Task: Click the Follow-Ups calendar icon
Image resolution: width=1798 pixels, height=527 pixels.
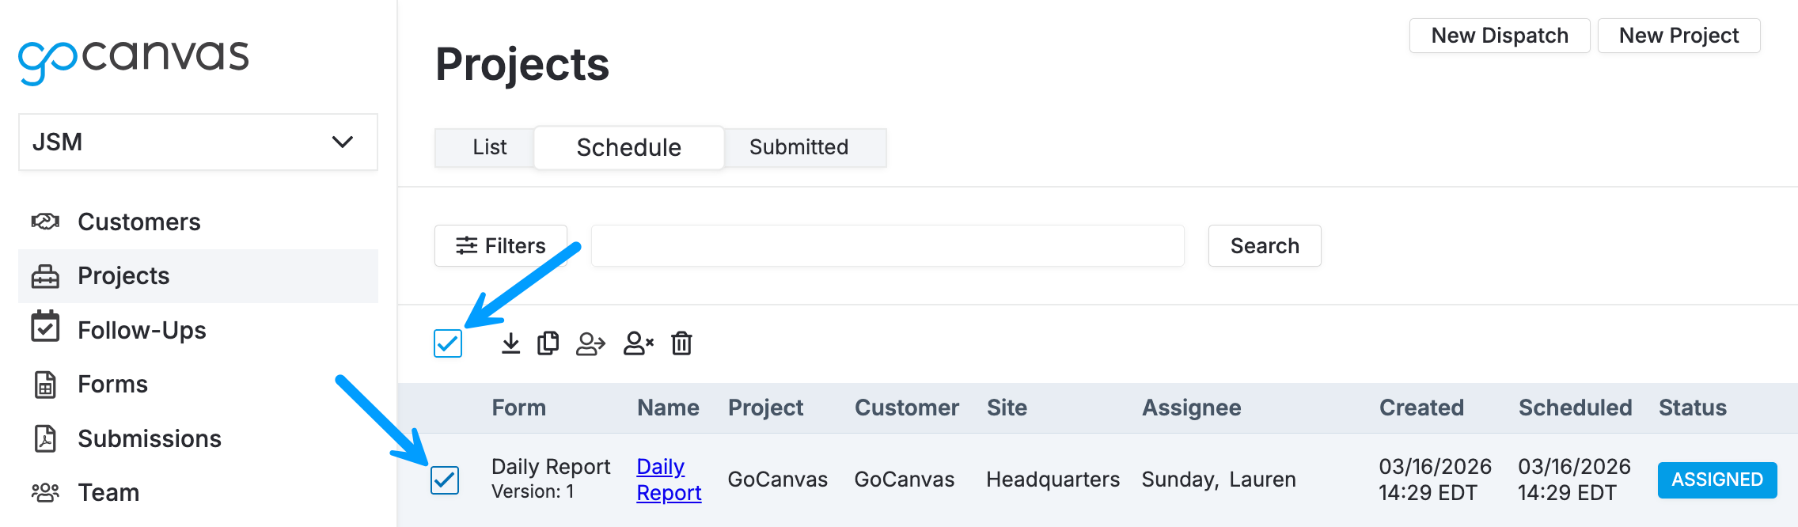Action: click(x=45, y=327)
